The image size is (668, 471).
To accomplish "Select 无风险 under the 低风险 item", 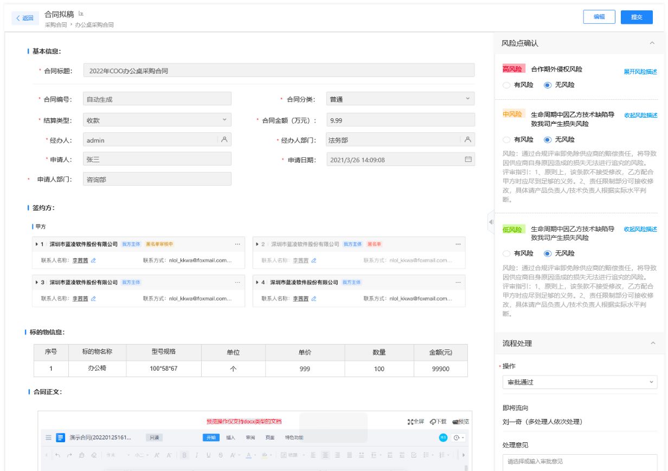I will pos(547,253).
